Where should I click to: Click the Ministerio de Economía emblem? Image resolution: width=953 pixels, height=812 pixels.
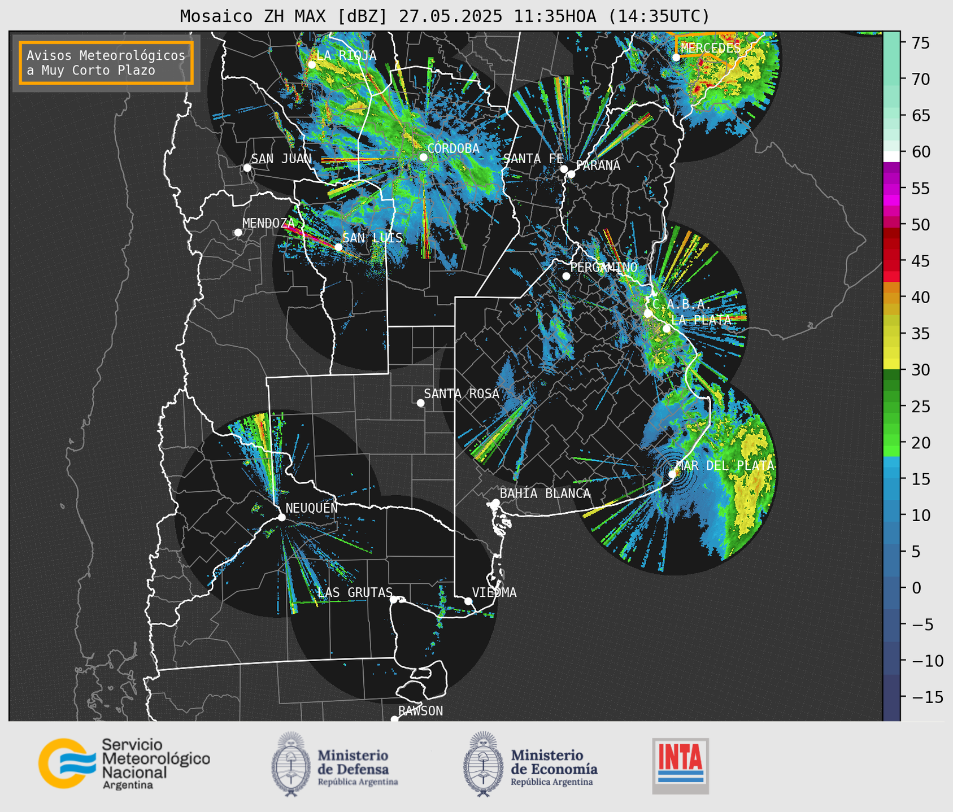coord(484,764)
